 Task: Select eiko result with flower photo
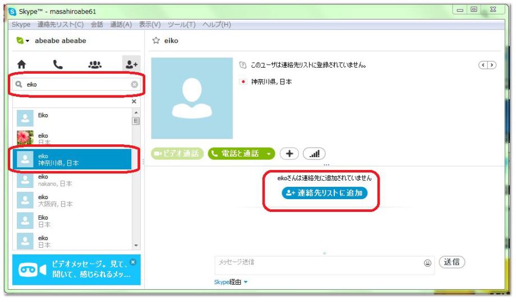(x=72, y=138)
